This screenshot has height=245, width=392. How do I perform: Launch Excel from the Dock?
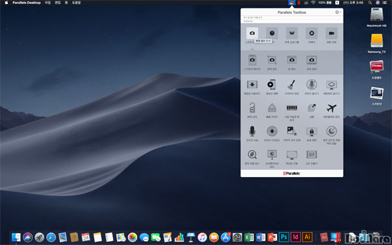[249, 237]
